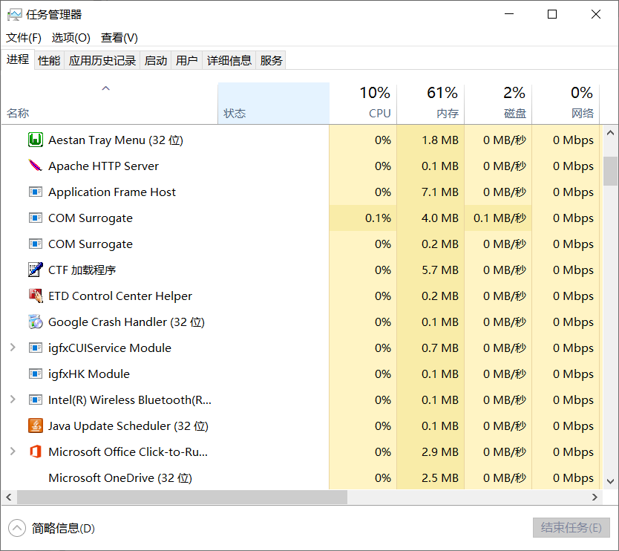
Task: Click the vertical scrollbar thumb
Action: pyautogui.click(x=610, y=171)
